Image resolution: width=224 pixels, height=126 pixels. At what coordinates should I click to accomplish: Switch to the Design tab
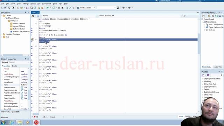point(188,117)
